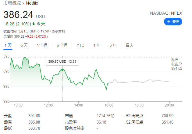192x134 pixels.
Task: Switch to the 5天 tab
Action: click(x=24, y=45)
